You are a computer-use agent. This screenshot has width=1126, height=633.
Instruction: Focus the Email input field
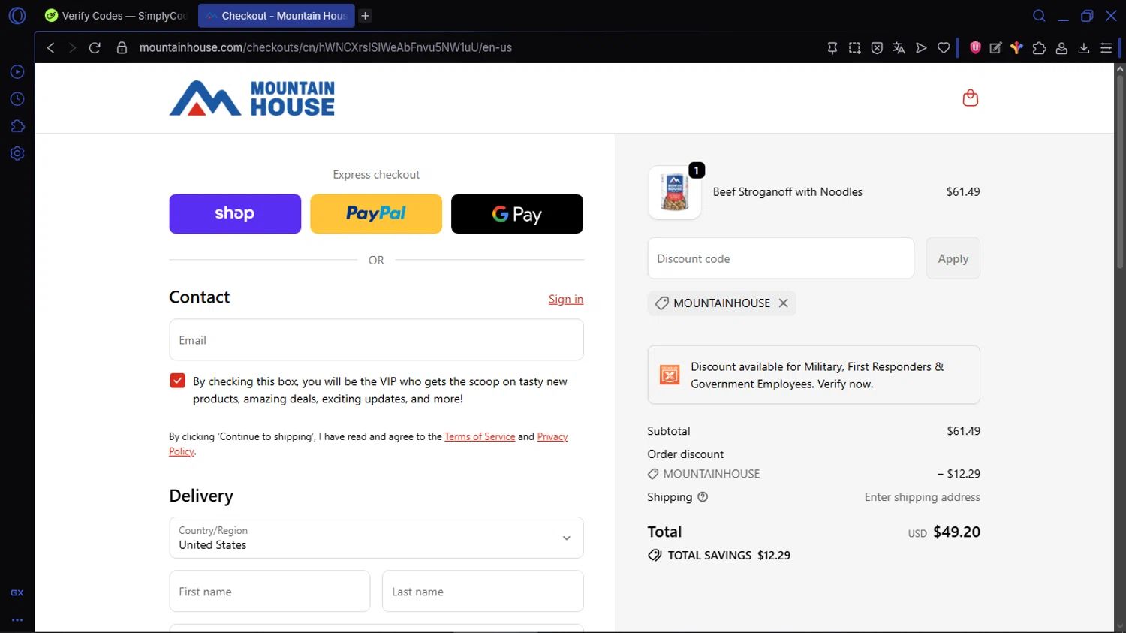point(376,340)
